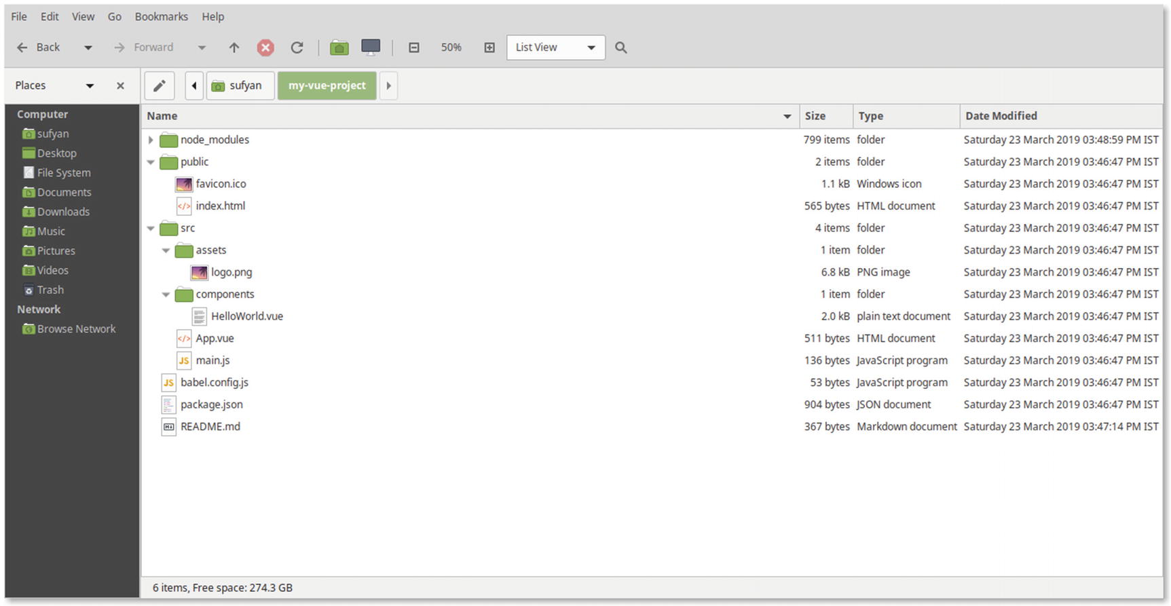The width and height of the screenshot is (1171, 606).
Task: Select the HelloWorld.vue file
Action: click(246, 316)
